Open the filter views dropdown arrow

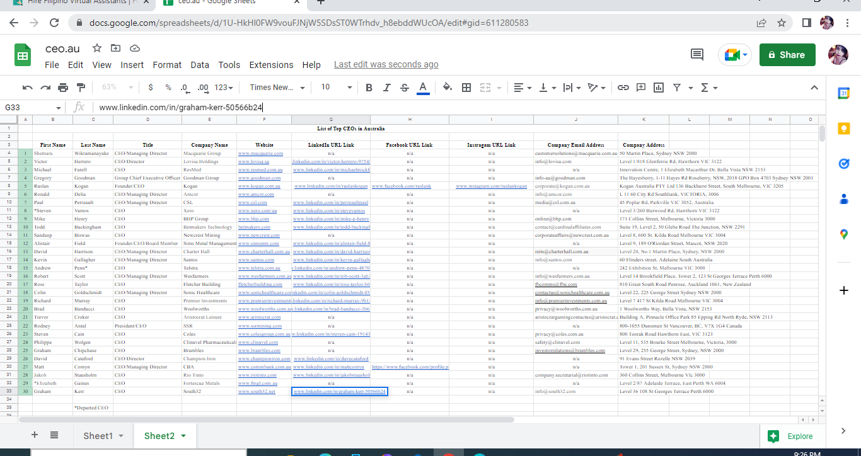pyautogui.click(x=691, y=88)
